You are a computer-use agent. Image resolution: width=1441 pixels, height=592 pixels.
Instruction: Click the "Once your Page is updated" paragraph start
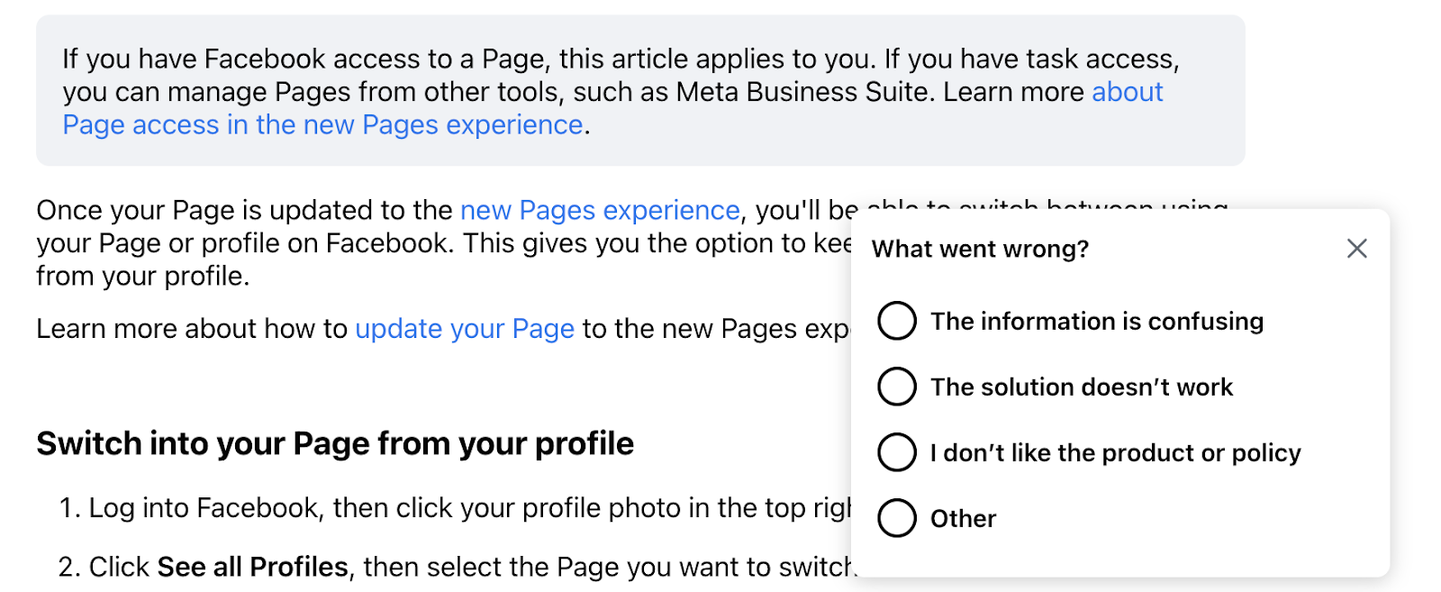tap(244, 211)
